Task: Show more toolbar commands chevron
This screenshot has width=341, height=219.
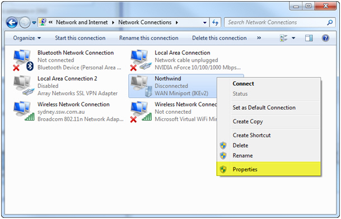Action: click(x=259, y=38)
